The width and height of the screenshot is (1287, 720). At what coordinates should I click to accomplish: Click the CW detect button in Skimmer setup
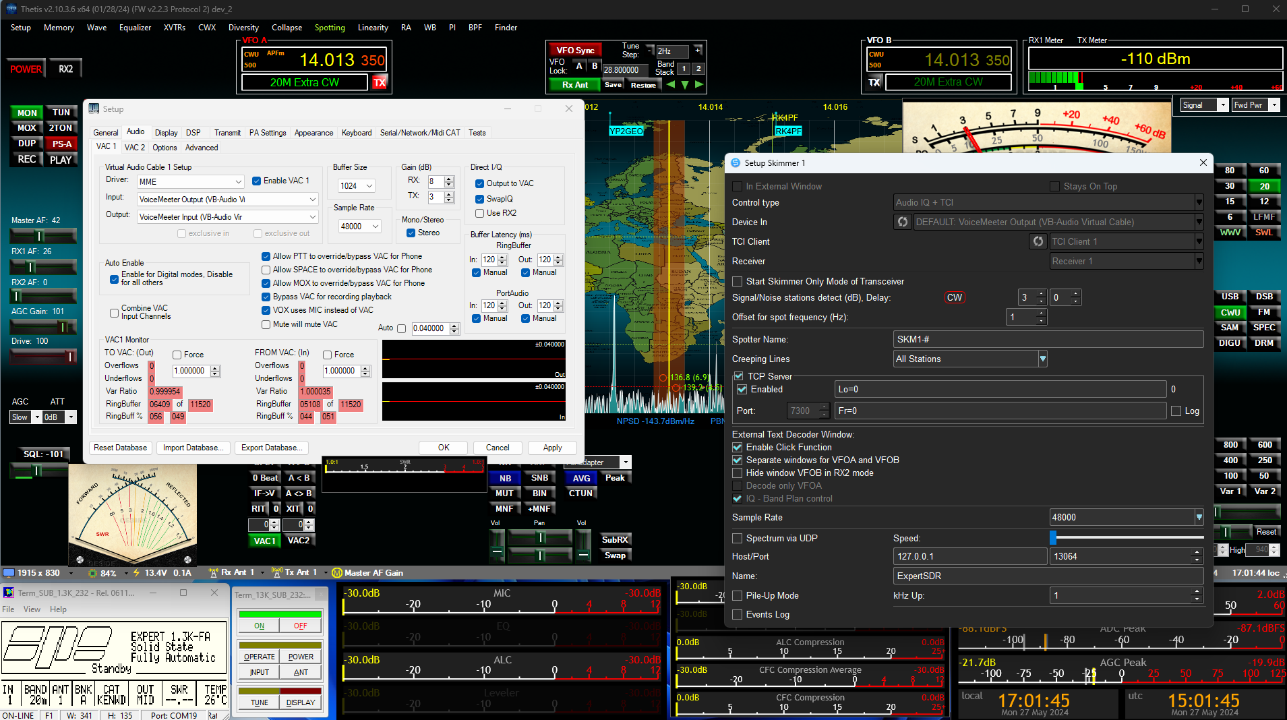[x=955, y=297]
